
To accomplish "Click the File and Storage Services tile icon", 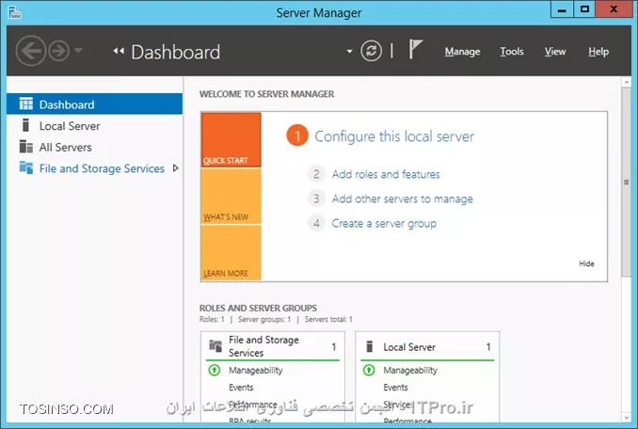I will pos(215,345).
